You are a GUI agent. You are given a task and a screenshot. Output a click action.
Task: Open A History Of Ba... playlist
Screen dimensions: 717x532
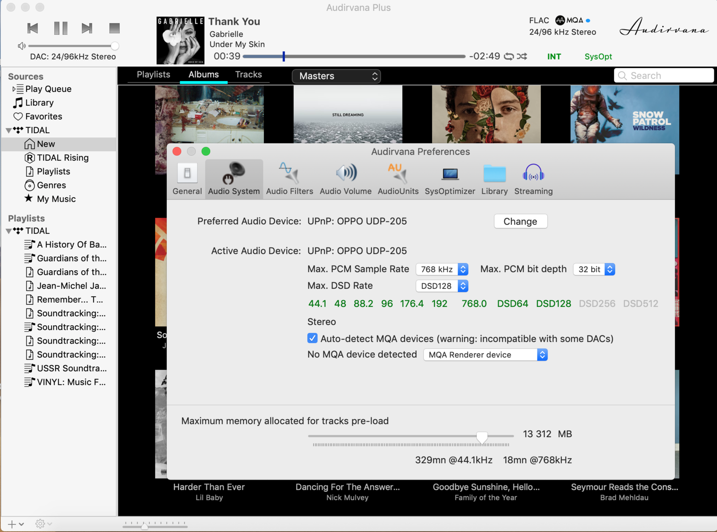pyautogui.click(x=65, y=245)
